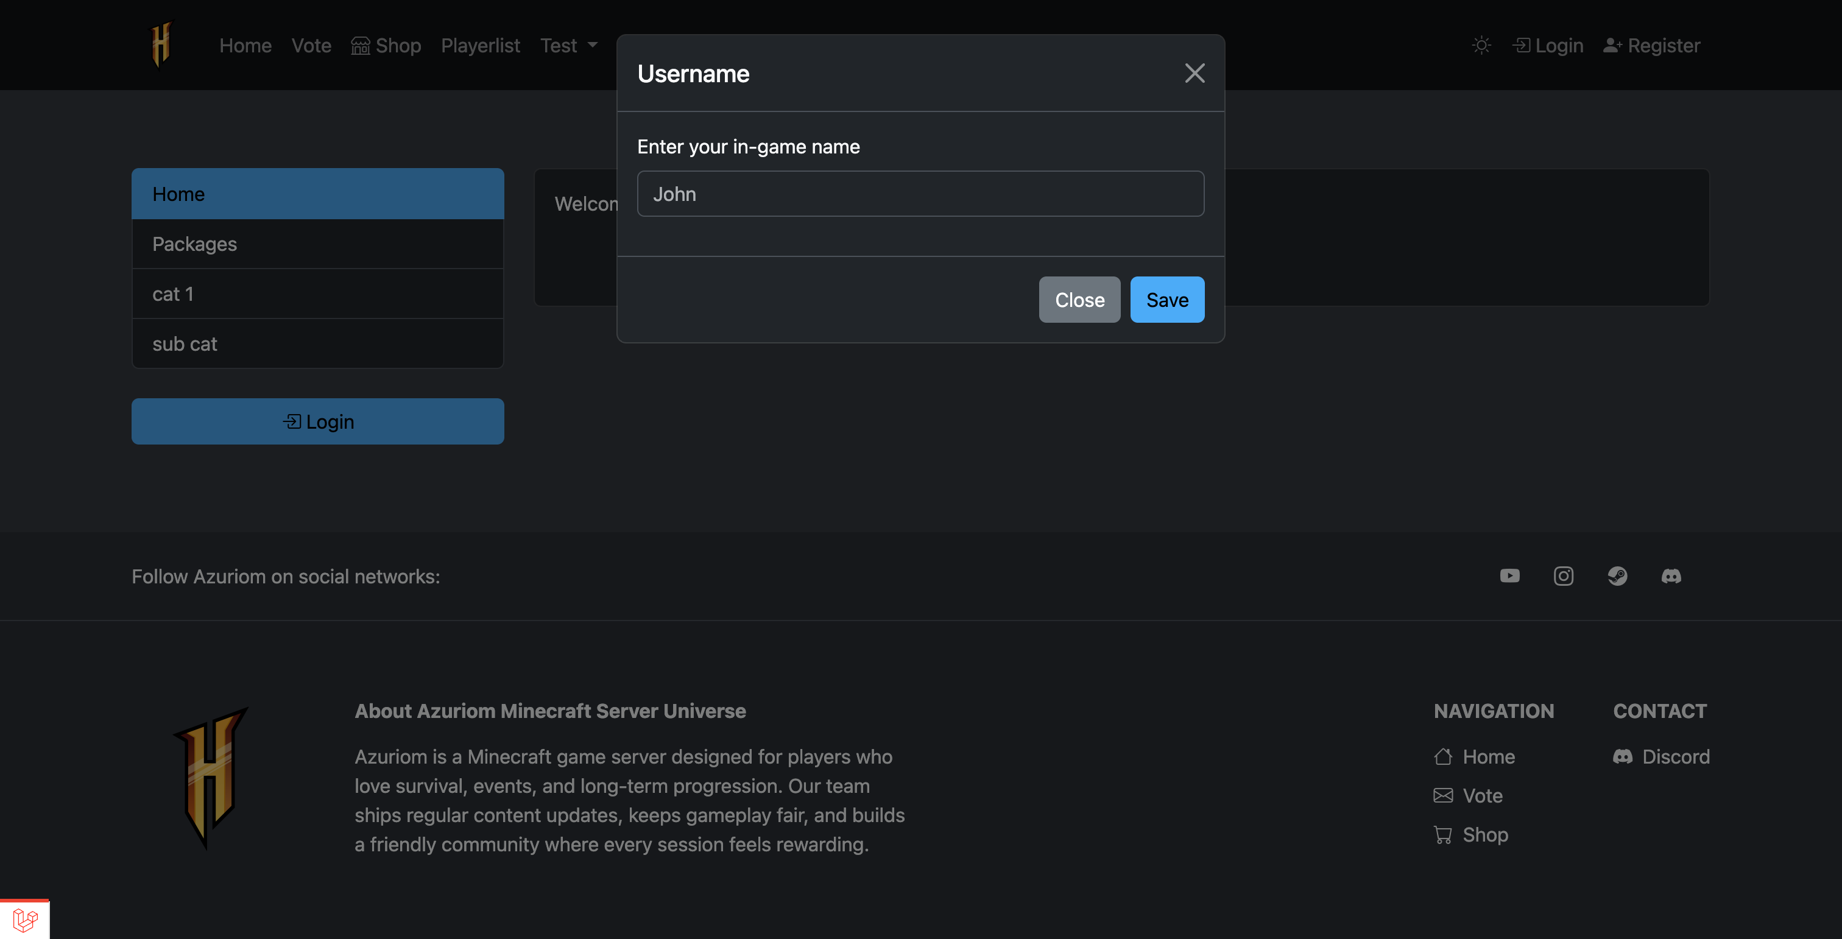Select the Packages category in sidebar
Image resolution: width=1842 pixels, height=939 pixels.
(x=317, y=244)
